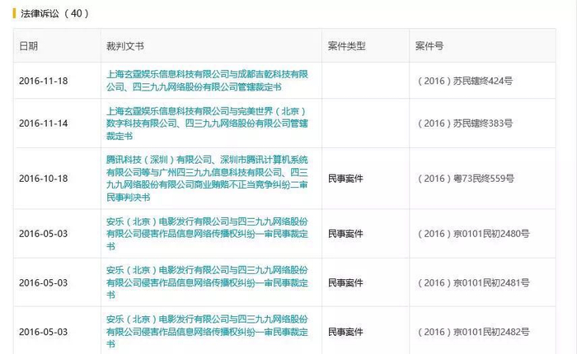Select date cell 2016-10-18
Screen dimensions: 577x354
point(44,179)
